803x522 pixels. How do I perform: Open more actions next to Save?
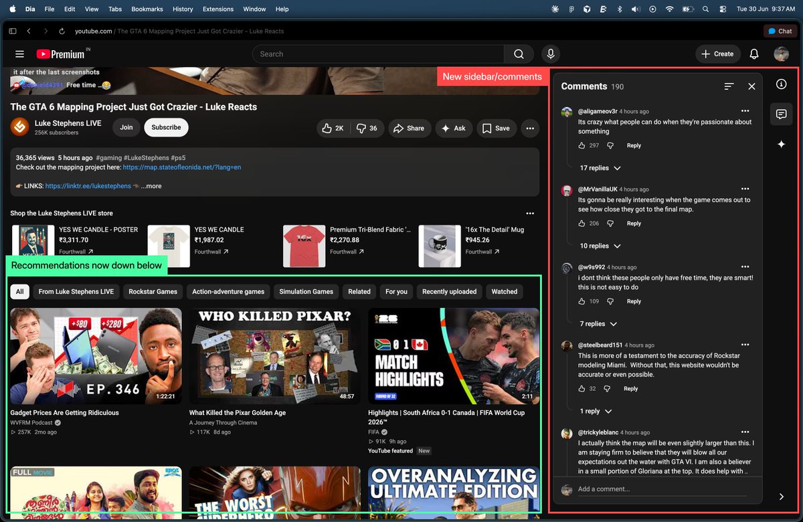tap(530, 128)
